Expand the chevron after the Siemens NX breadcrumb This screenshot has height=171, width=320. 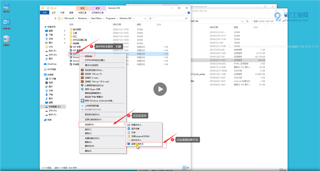133,18
